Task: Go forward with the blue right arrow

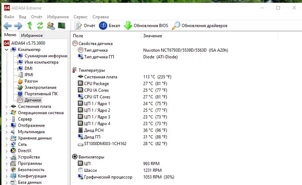Action: click(x=18, y=26)
